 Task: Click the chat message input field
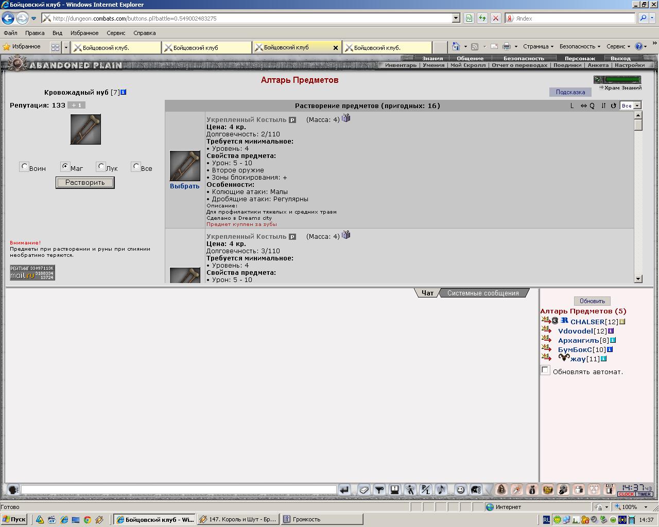[x=179, y=490]
